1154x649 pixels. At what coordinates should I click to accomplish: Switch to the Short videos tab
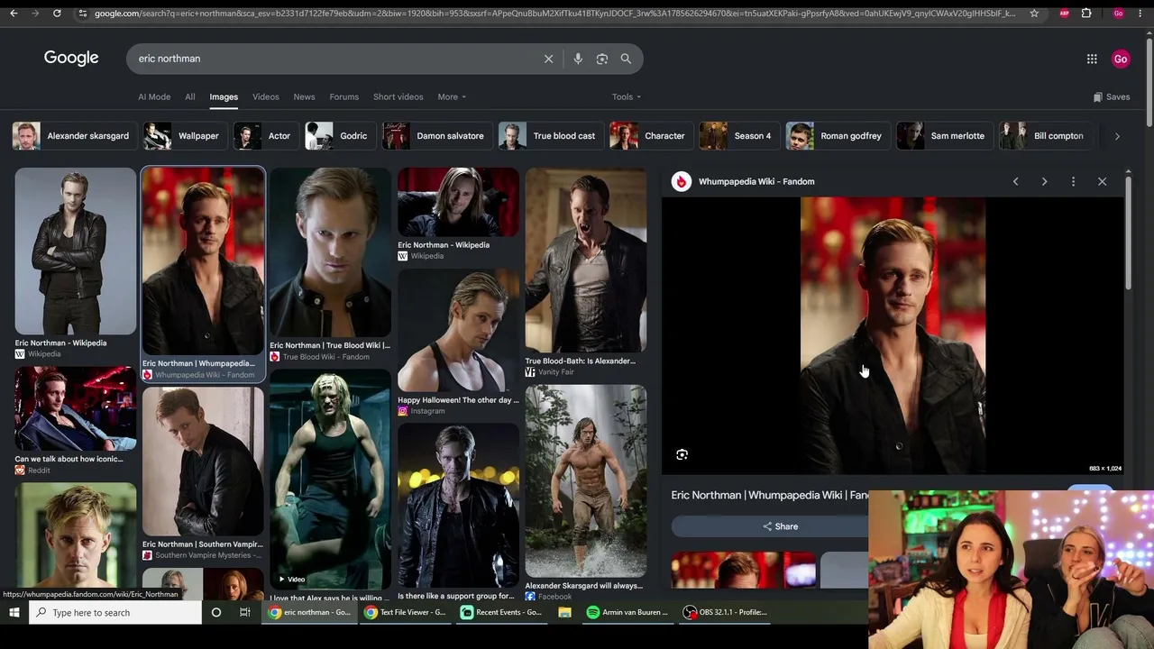[x=398, y=96]
